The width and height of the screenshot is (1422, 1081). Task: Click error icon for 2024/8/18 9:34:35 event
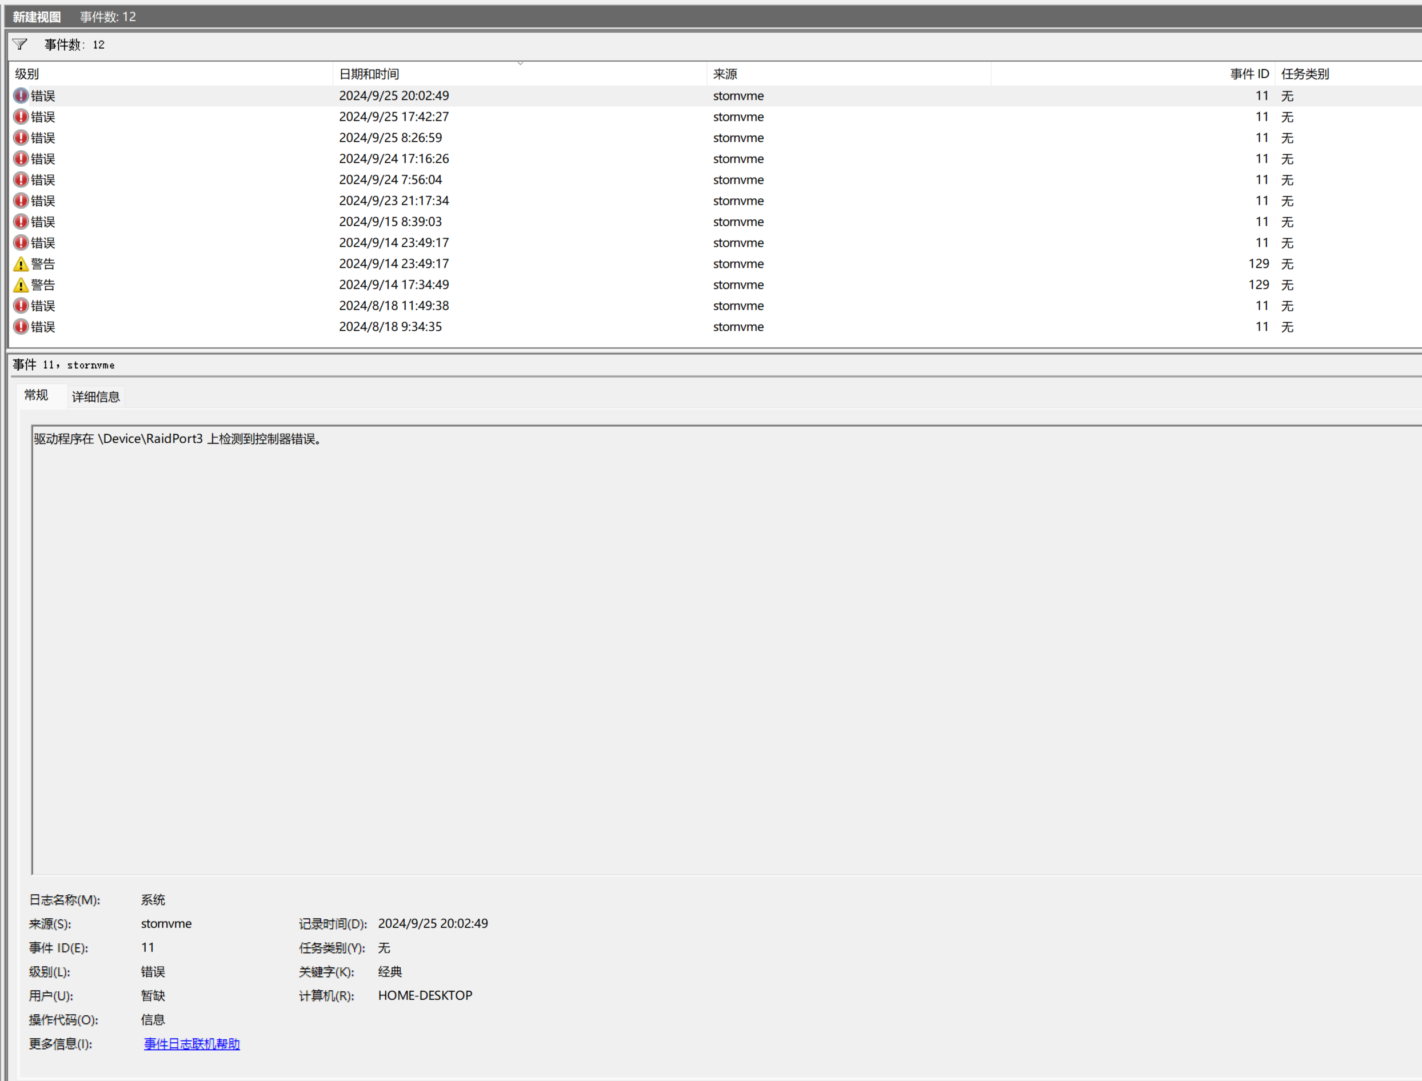(21, 327)
